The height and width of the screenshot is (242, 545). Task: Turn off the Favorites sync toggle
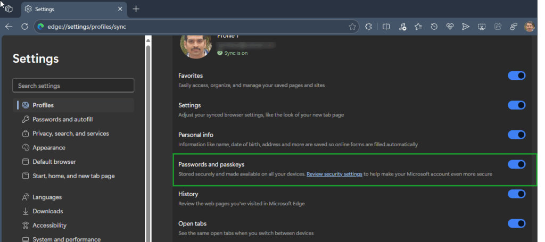click(516, 76)
